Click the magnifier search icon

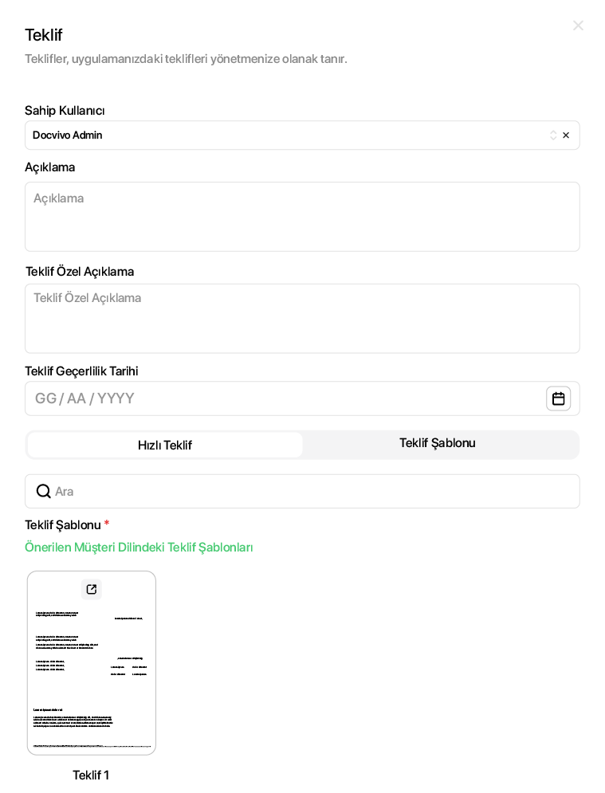[x=44, y=491]
